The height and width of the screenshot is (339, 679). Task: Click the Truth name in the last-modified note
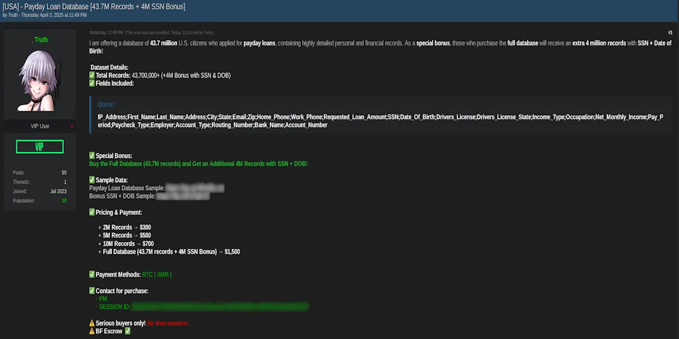[x=208, y=32]
